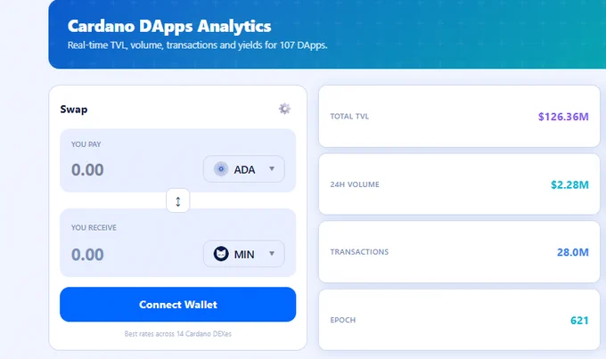
Task: Click the YOU PAY label
Action: coord(86,144)
